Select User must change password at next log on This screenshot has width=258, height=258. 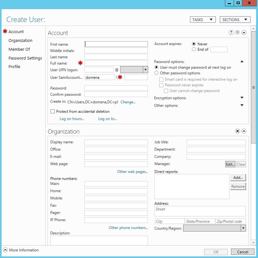pyautogui.click(x=156, y=67)
